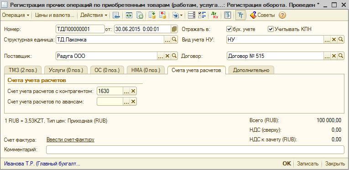Open selection ellipsis for account 1630
The height and width of the screenshot is (170, 349).
tap(126, 91)
